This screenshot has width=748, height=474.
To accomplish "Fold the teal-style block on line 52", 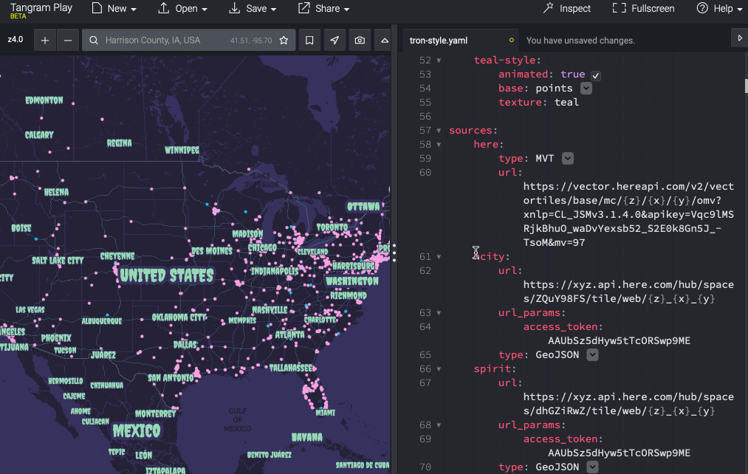I will [439, 61].
